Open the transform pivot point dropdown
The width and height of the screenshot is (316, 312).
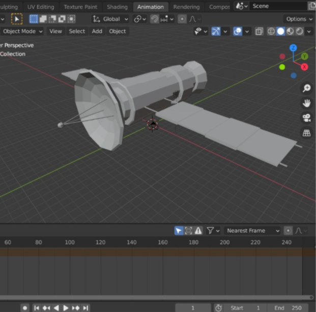(x=140, y=19)
